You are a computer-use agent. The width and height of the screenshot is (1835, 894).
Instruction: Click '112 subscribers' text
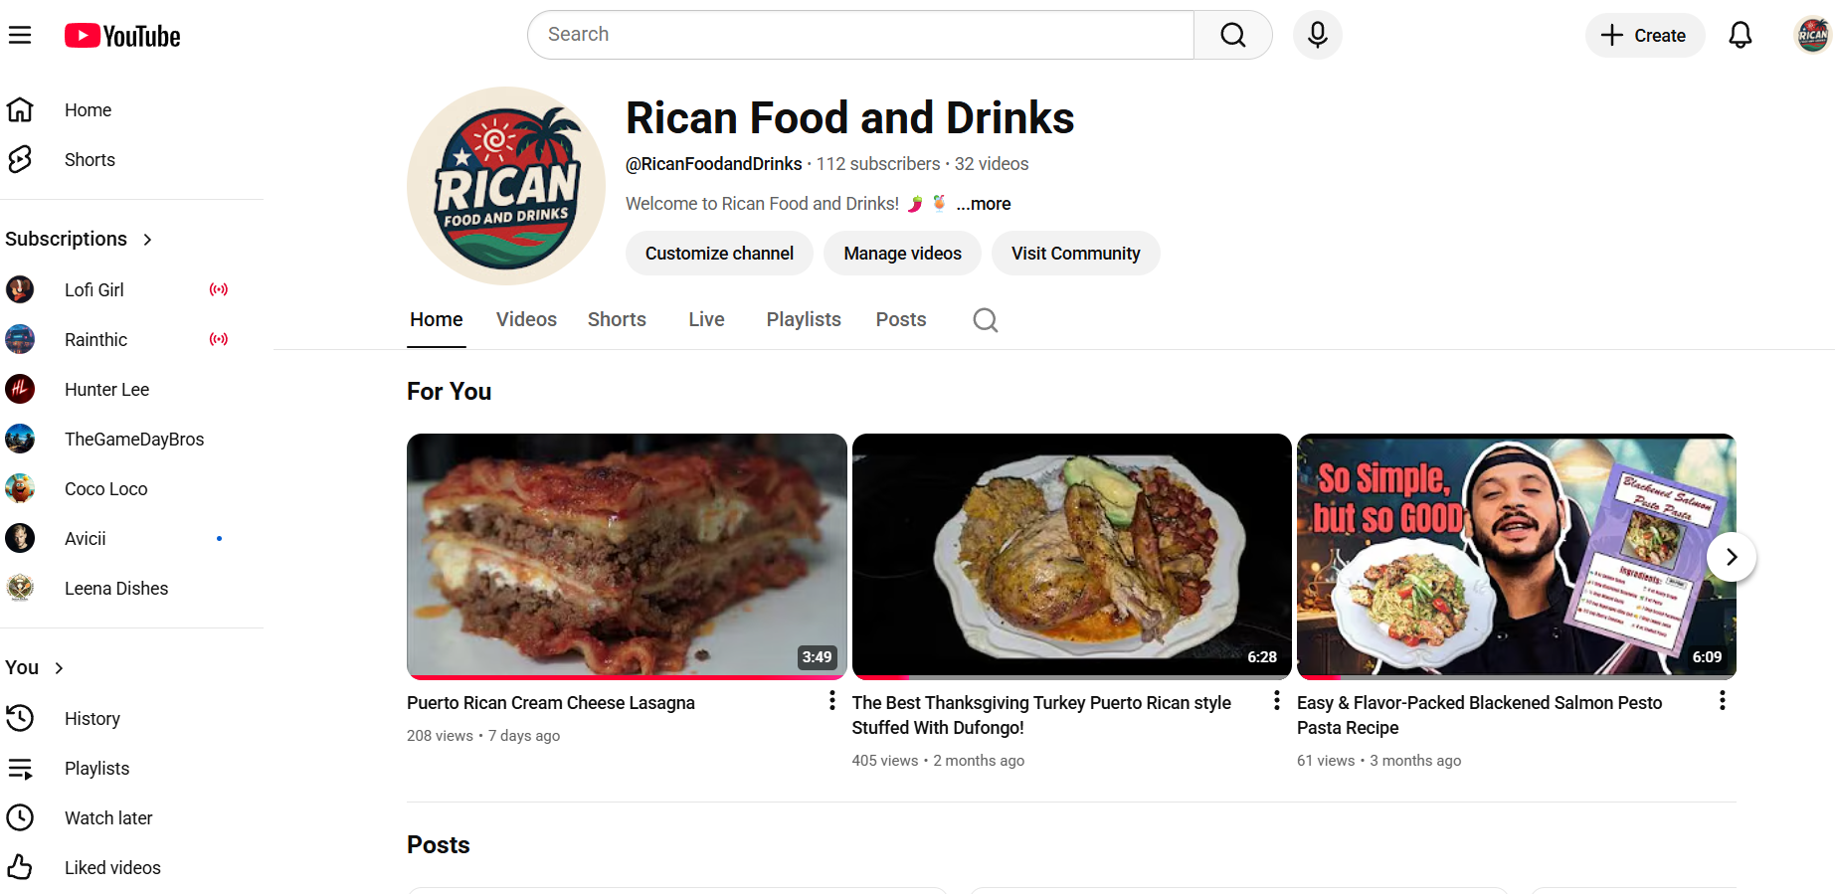(878, 164)
